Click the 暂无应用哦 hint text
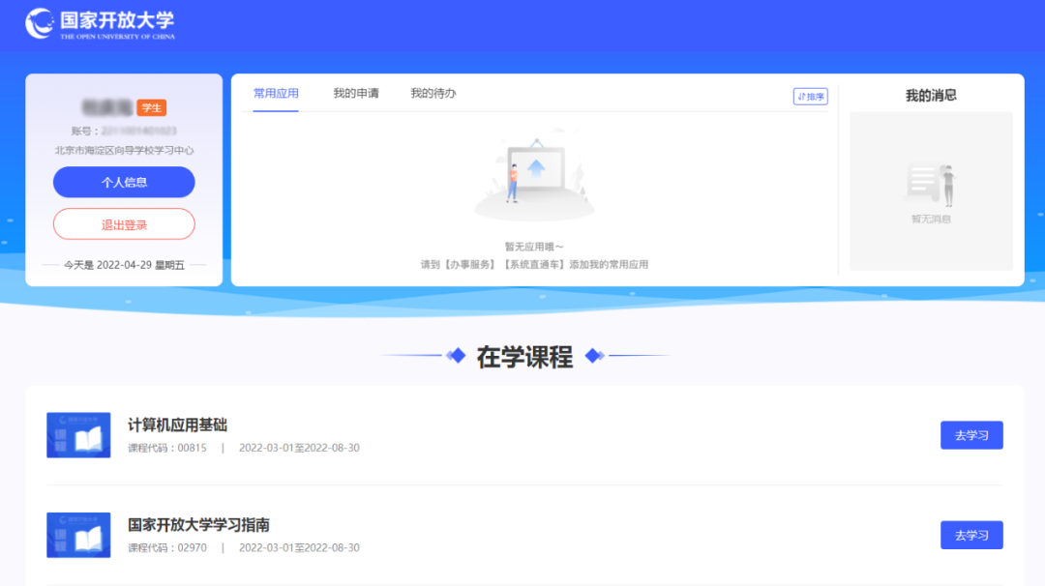Viewport: 1045px width, 586px height. click(534, 247)
